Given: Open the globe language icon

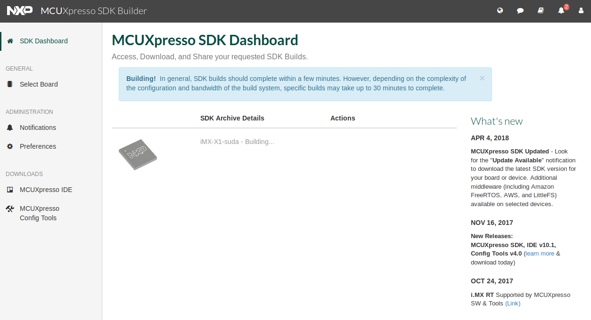Looking at the screenshot, I should click(500, 10).
